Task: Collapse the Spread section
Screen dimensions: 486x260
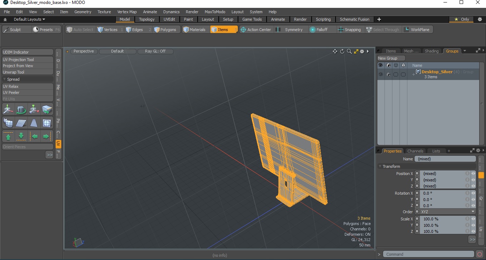Action: [5, 79]
